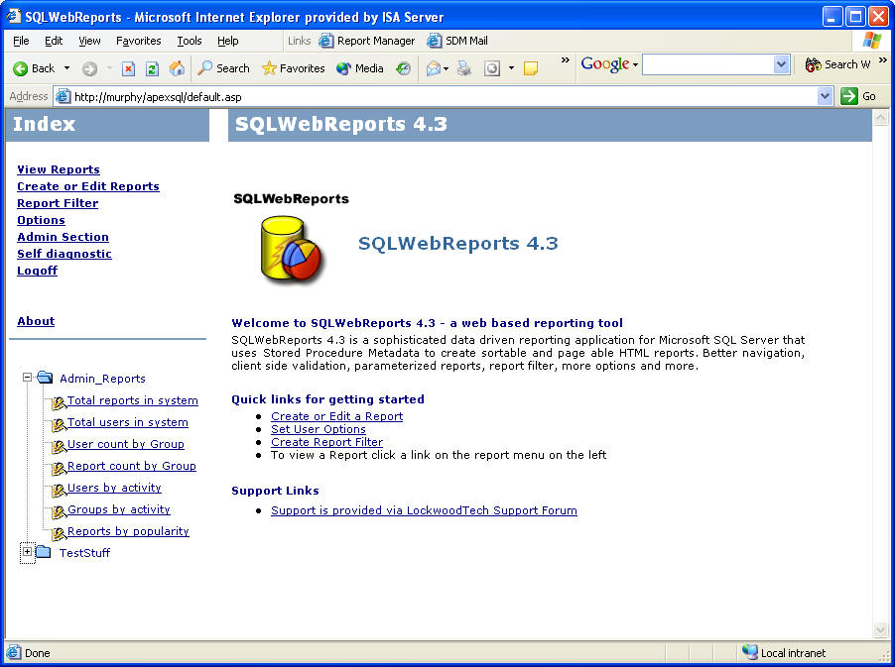Open the Google search box dropdown

[x=782, y=64]
